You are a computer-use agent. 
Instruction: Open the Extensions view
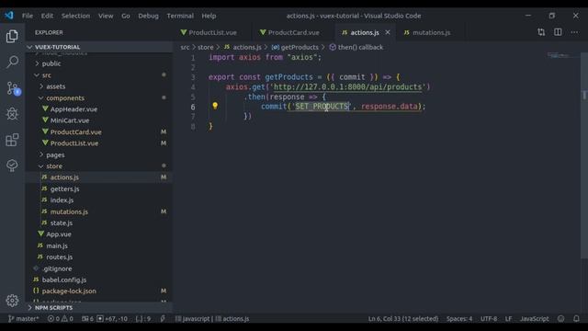12,140
